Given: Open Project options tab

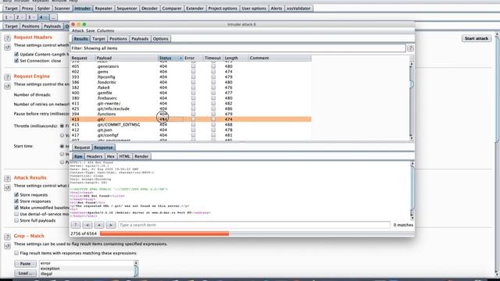Looking at the screenshot, I should [223, 9].
